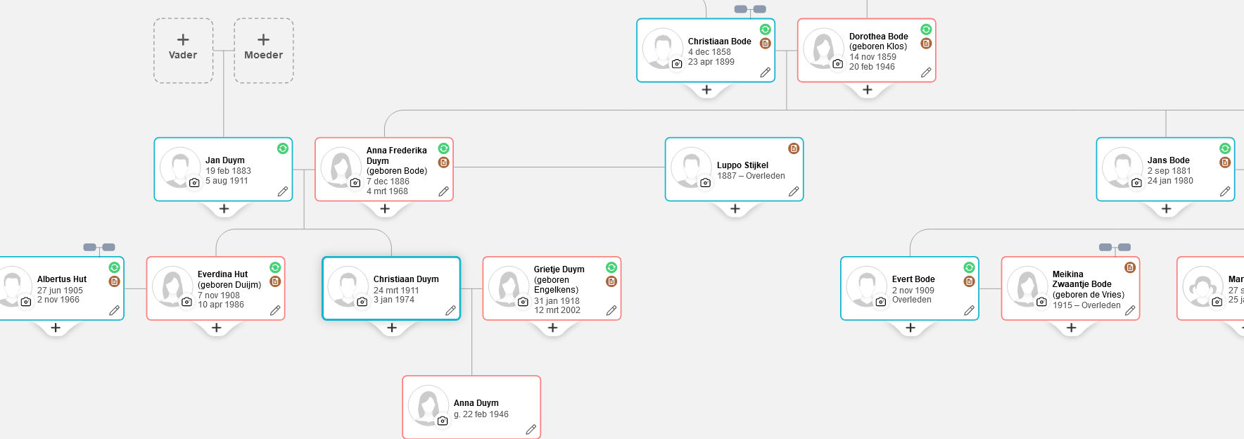The height and width of the screenshot is (439, 1244).
Task: Add a photo for Christiaan Bode via camera icon
Action: 677,64
